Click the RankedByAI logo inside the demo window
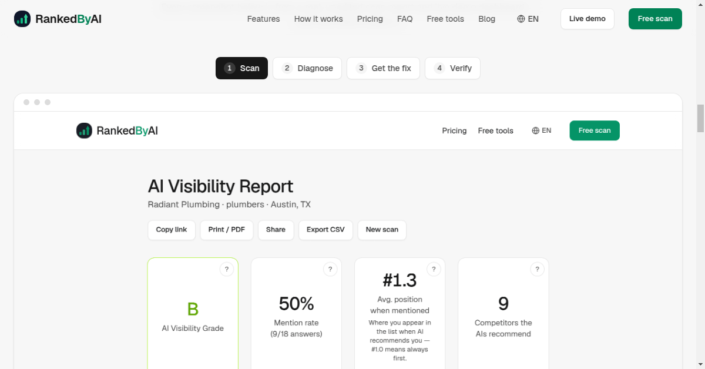705x369 pixels. pos(117,130)
